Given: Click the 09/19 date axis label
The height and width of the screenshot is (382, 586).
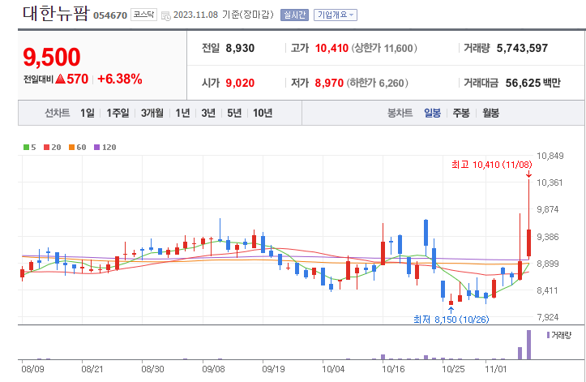Looking at the screenshot, I should [273, 369].
